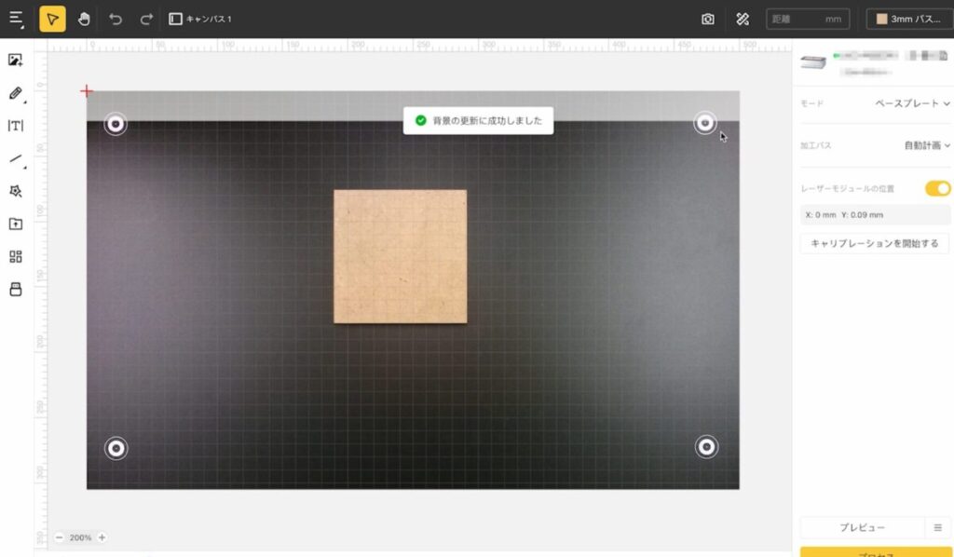This screenshot has width=954, height=557.
Task: Choose the text tool
Action: point(16,126)
